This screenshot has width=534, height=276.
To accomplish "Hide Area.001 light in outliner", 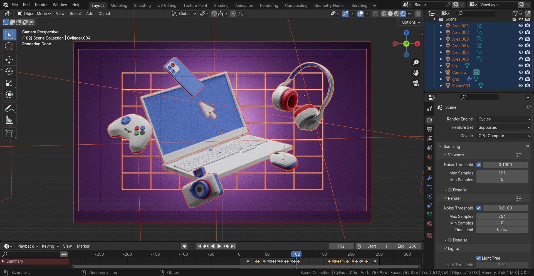I will [x=521, y=26].
